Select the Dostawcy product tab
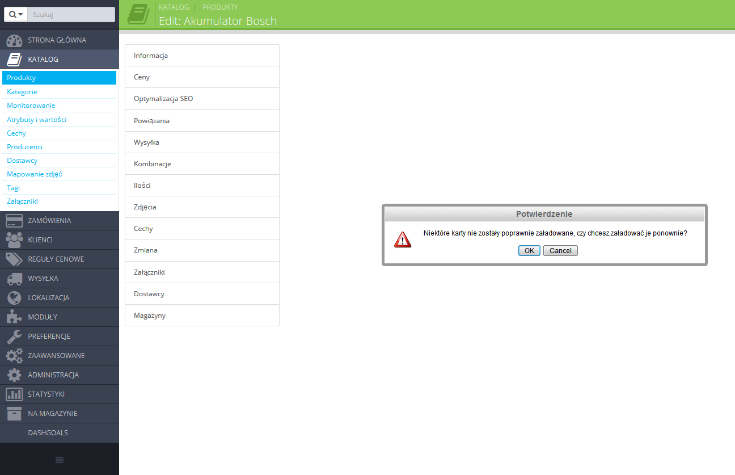Image resolution: width=735 pixels, height=475 pixels. click(x=202, y=294)
